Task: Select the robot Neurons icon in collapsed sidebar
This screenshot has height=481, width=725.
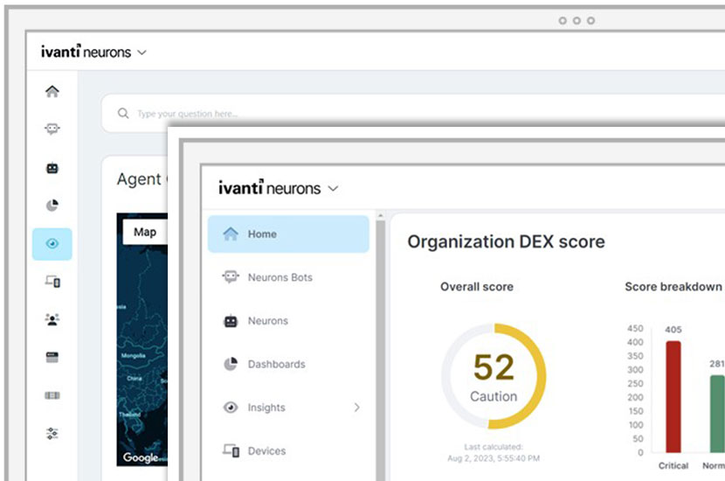Action: [52, 168]
